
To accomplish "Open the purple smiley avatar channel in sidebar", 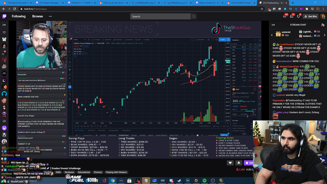I will point(4,128).
